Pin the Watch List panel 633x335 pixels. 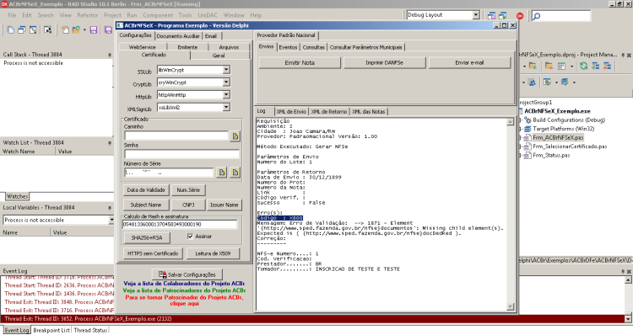[110, 143]
